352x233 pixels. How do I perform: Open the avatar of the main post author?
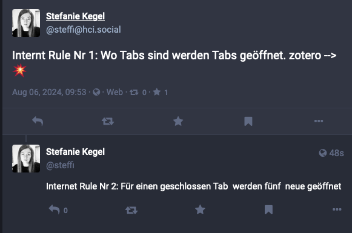[26, 23]
